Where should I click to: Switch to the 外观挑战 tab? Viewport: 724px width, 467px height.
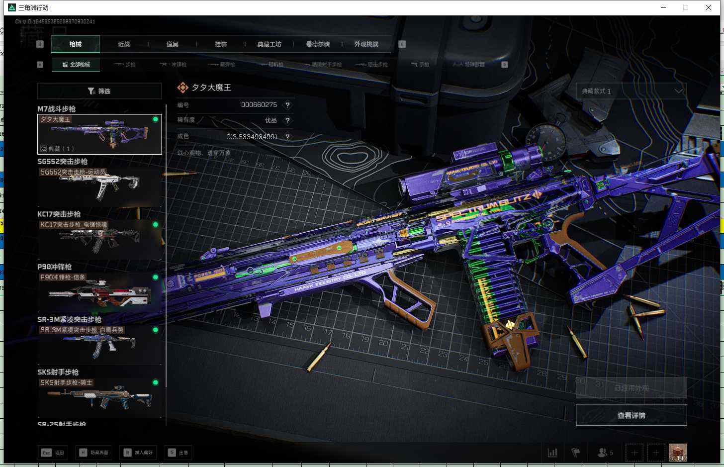(366, 44)
